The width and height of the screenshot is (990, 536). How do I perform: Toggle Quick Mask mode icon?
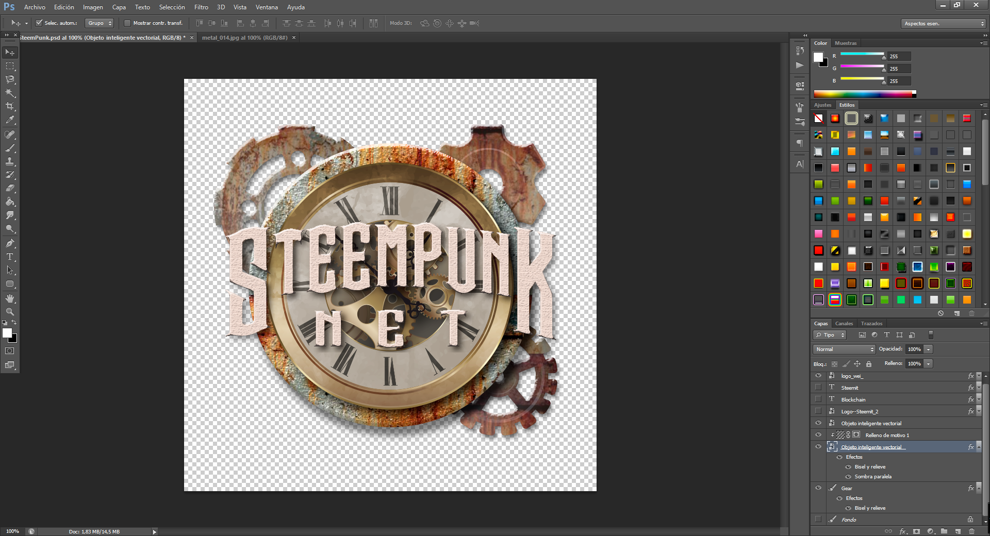click(x=10, y=351)
